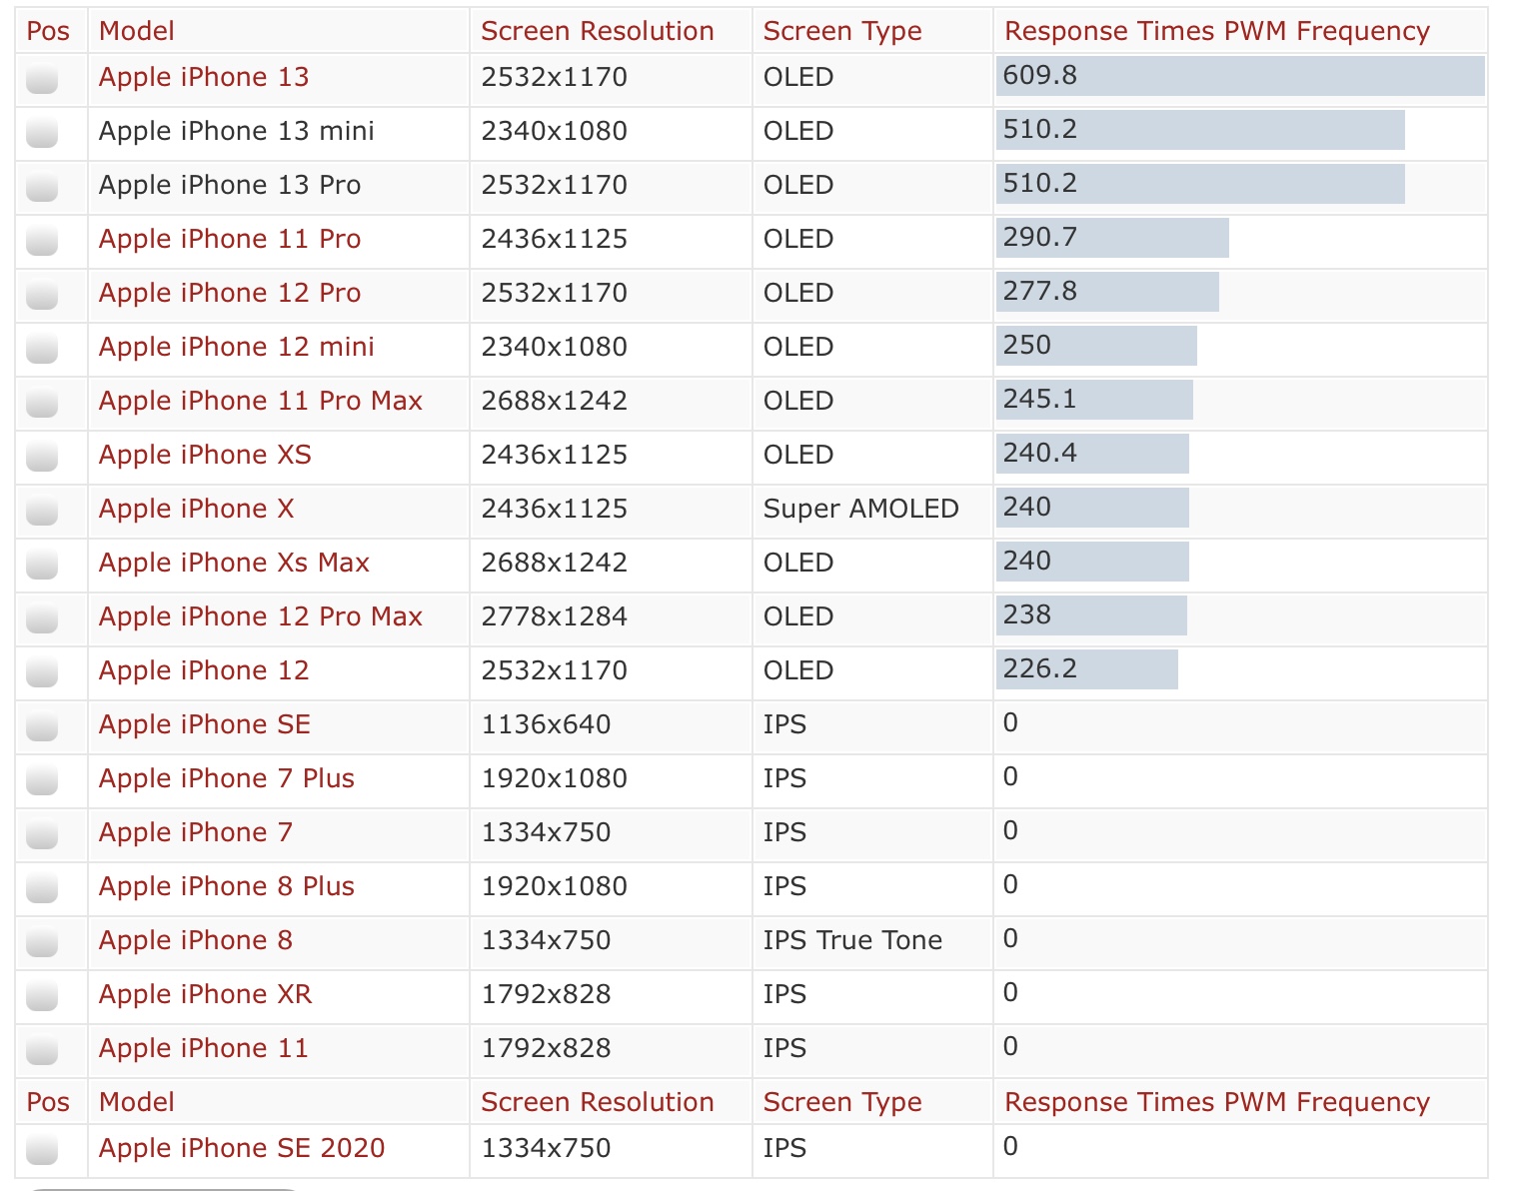Go to Apple iPhone XR page

pyautogui.click(x=205, y=994)
